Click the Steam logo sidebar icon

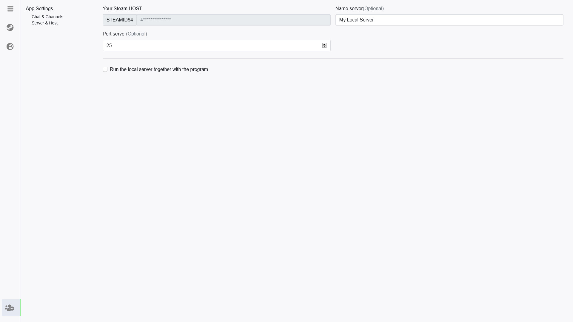10,27
